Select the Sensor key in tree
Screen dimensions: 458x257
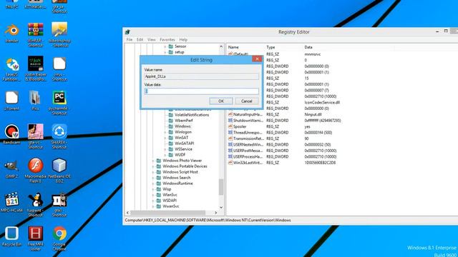coord(180,46)
